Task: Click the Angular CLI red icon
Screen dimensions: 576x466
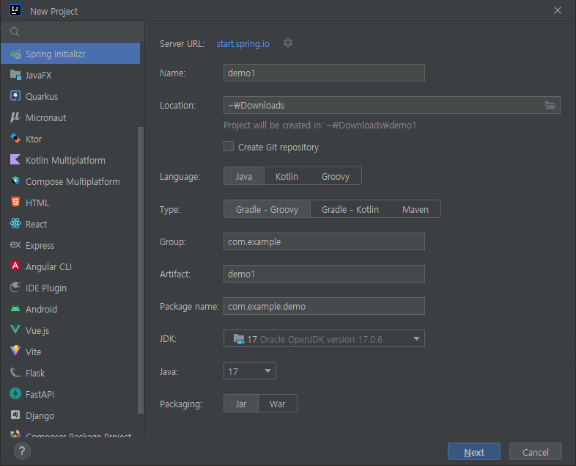Action: [x=15, y=266]
